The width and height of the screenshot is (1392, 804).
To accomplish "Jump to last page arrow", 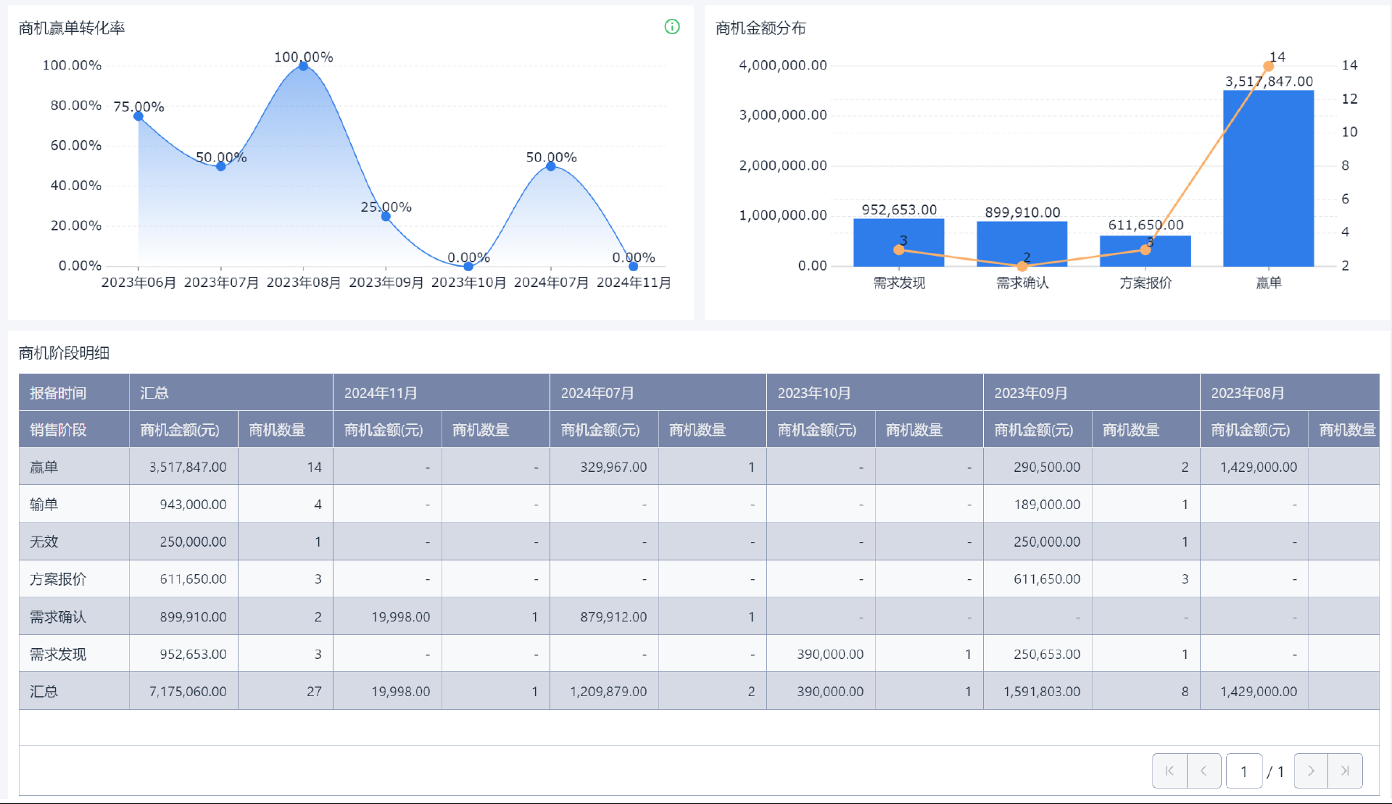I will click(x=1345, y=771).
